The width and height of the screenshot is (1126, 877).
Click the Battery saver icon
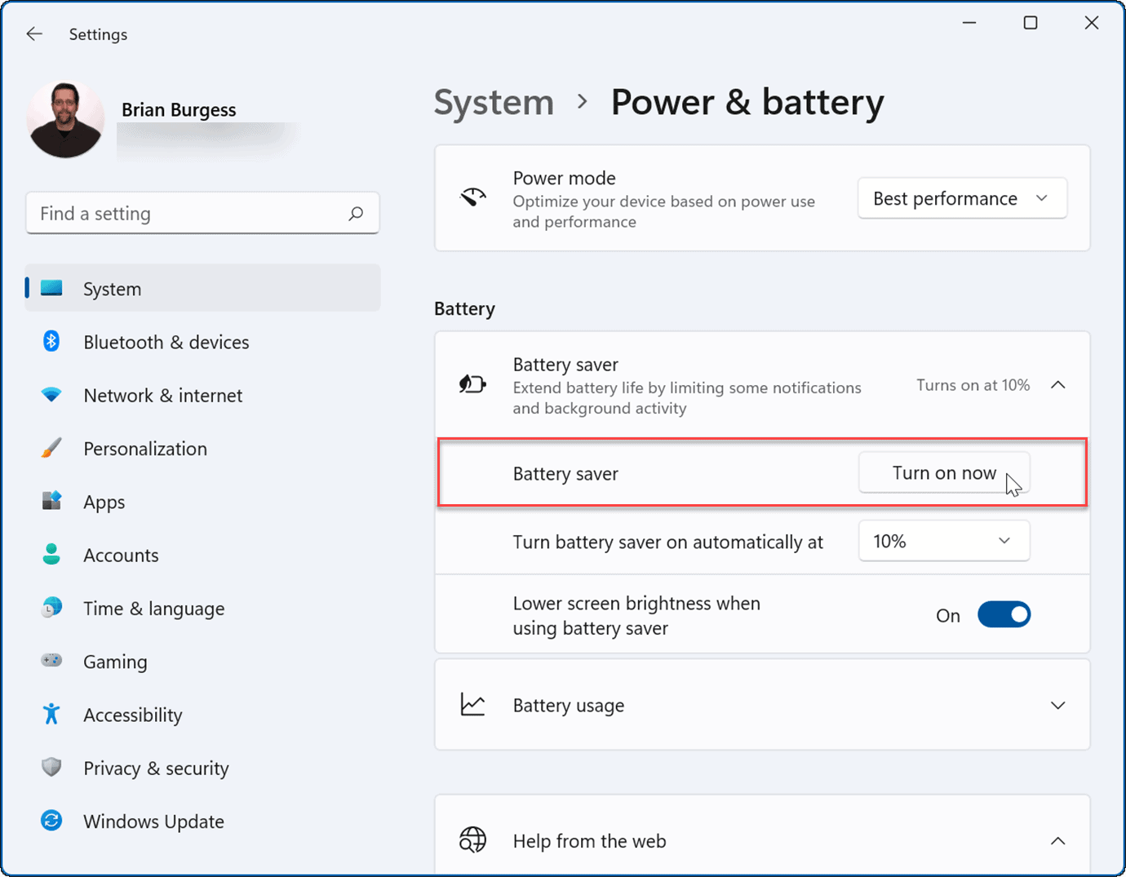point(473,384)
